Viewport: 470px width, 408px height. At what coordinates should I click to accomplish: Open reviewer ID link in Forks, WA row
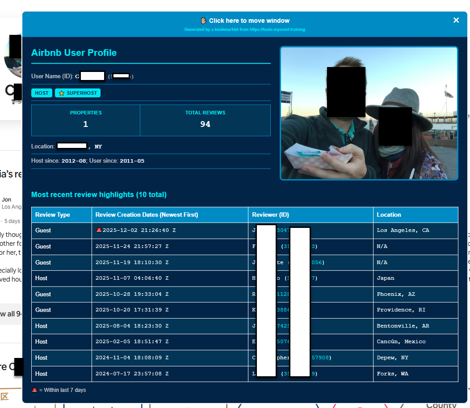(x=314, y=374)
